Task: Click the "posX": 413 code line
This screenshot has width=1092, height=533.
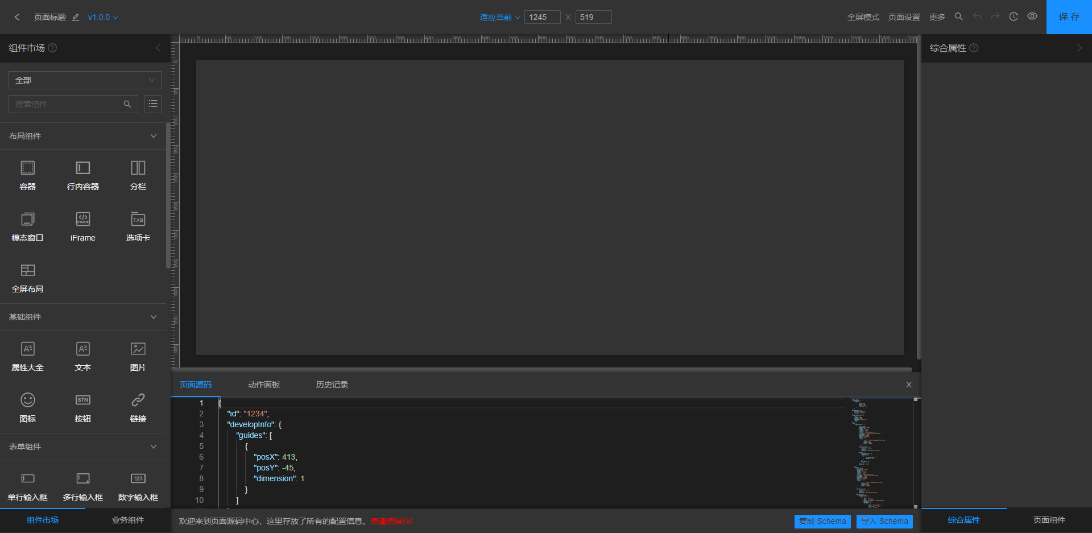Action: (x=275, y=457)
